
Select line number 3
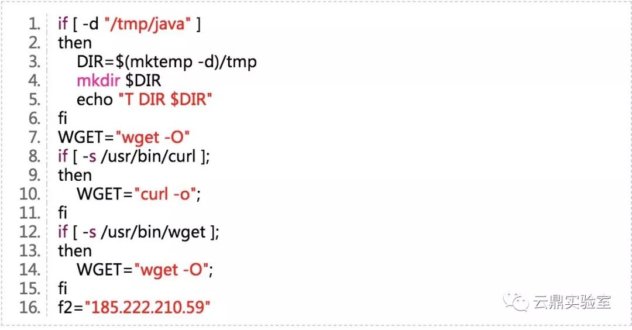point(34,61)
